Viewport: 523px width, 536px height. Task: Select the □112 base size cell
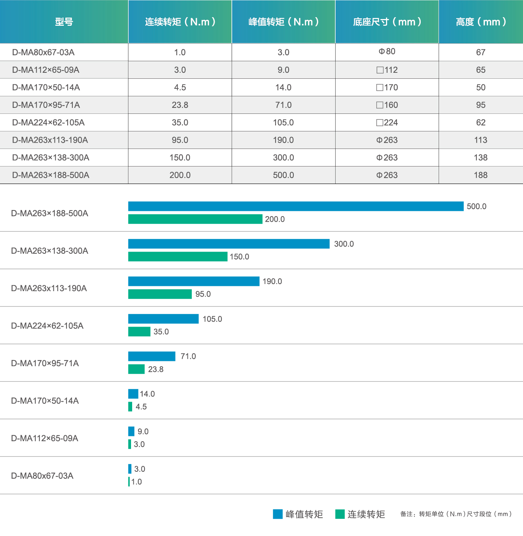pos(387,70)
